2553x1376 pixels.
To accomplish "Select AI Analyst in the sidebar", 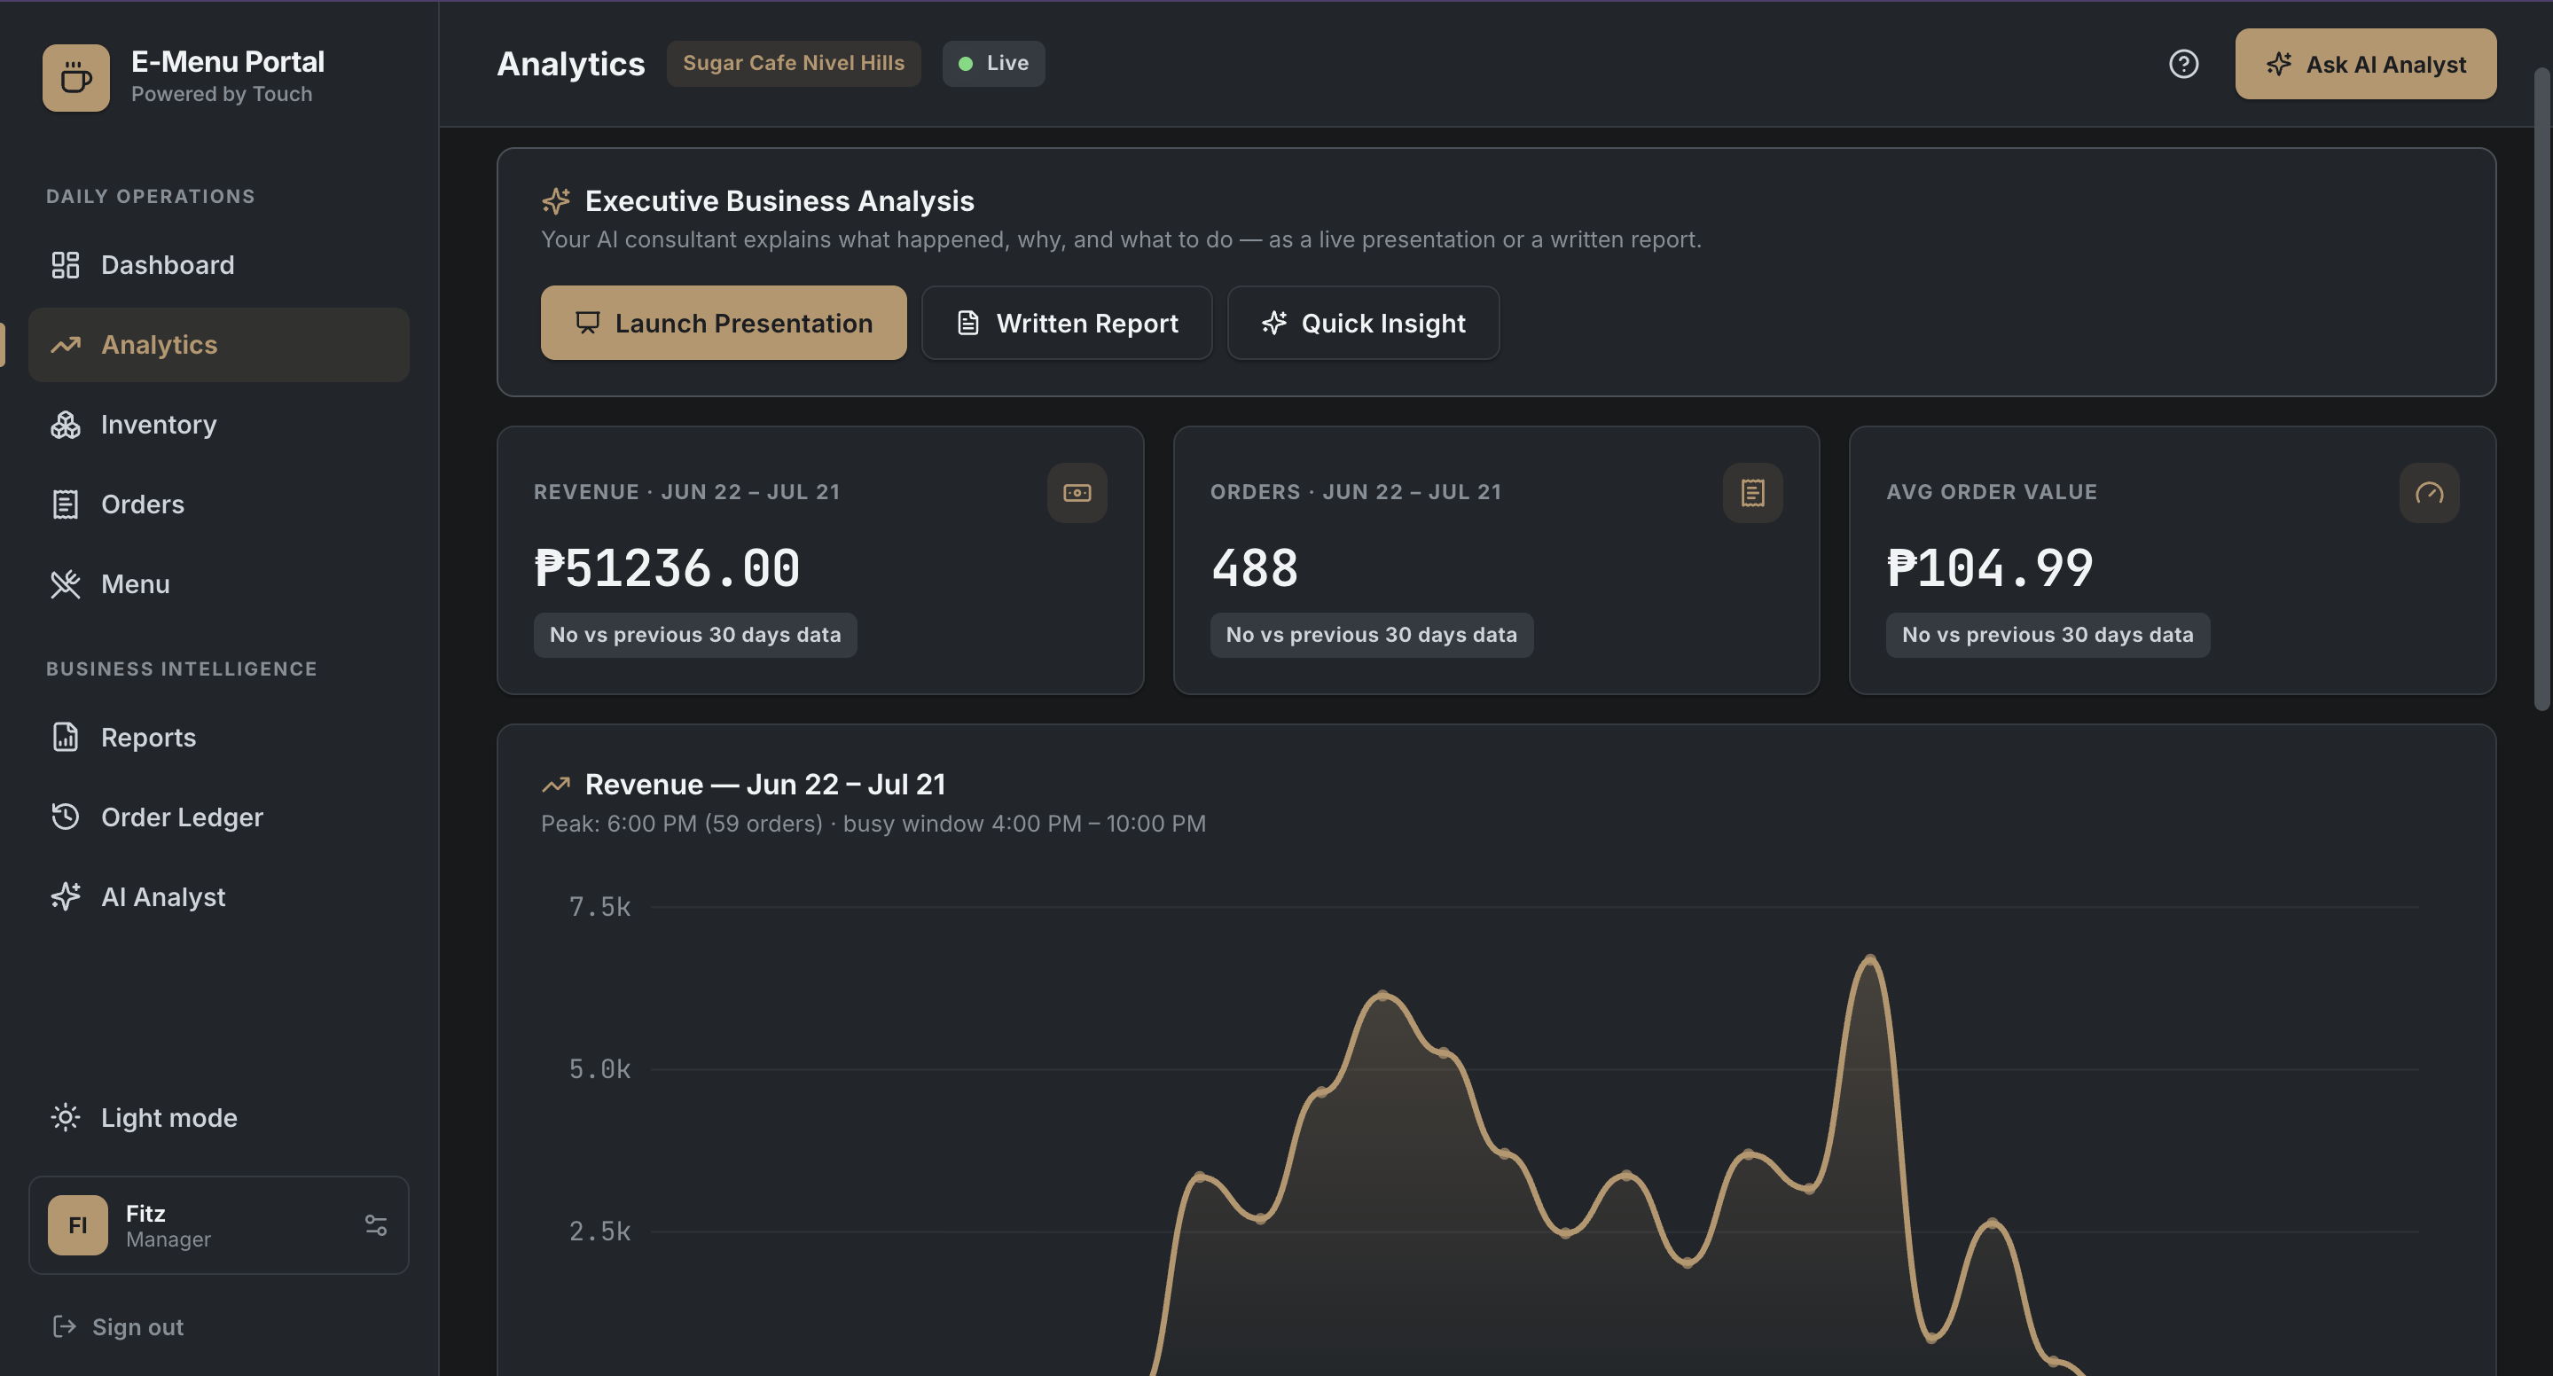I will coord(219,897).
